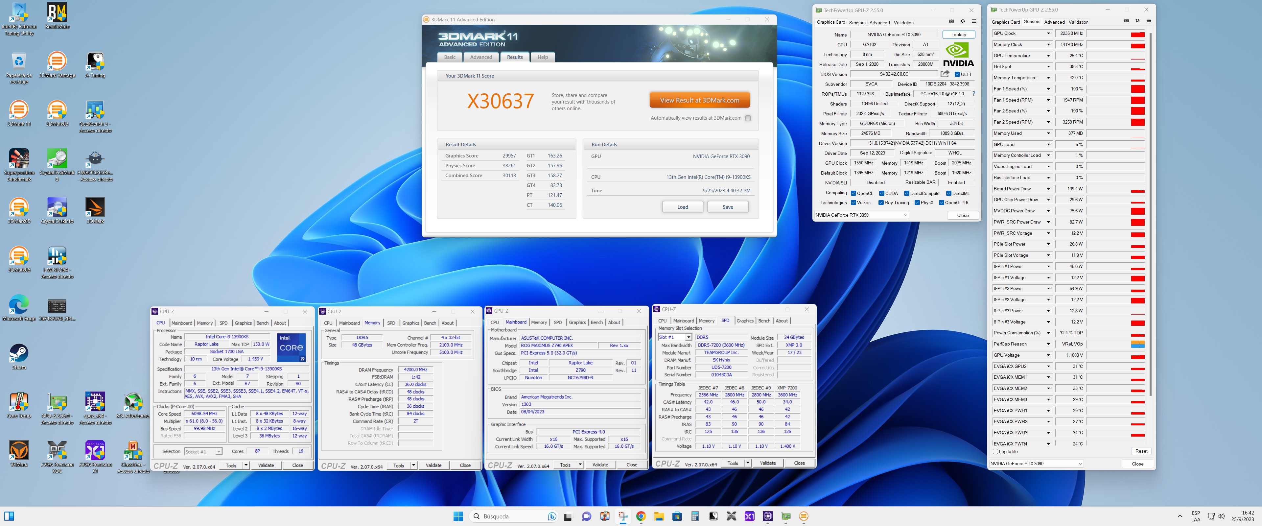The height and width of the screenshot is (526, 1262).
Task: Expand GPU Temperature sensor dropdown arrow
Action: [1048, 55]
